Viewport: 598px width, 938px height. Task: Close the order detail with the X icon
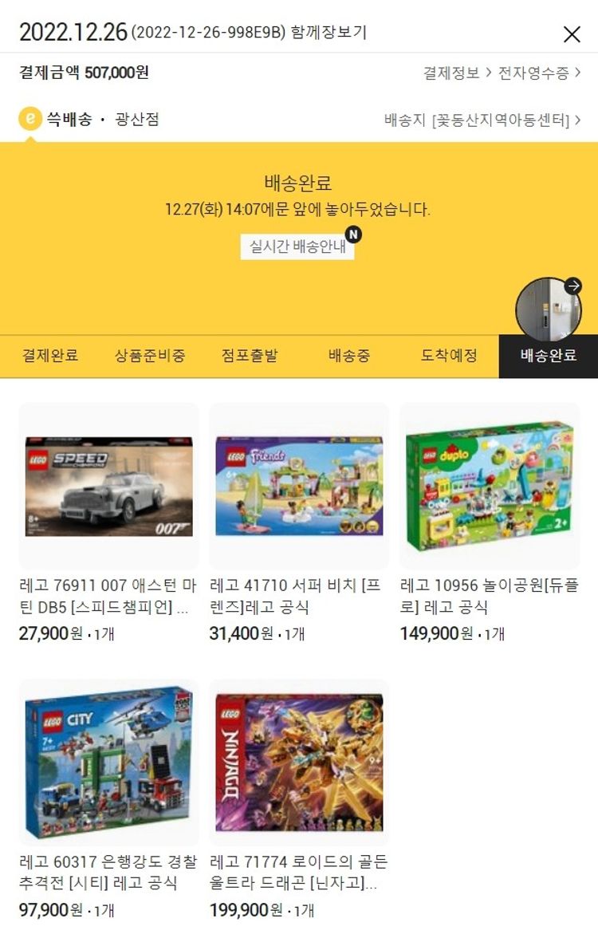(572, 34)
